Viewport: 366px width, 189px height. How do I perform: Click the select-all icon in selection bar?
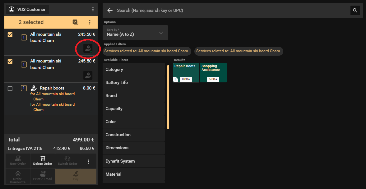point(75,22)
